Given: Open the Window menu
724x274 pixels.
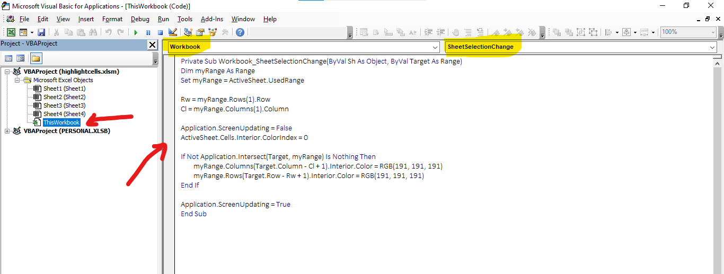Looking at the screenshot, I should click(243, 19).
